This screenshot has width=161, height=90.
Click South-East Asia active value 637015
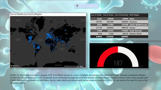tap(110, 31)
